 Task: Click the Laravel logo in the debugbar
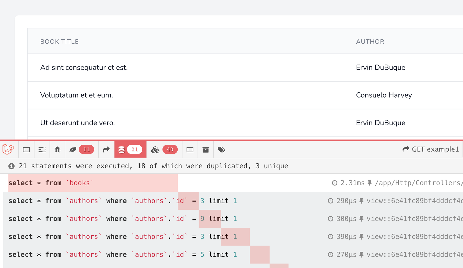coord(8,149)
